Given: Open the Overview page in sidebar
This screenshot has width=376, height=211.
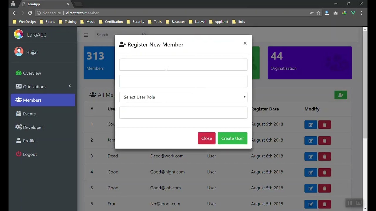Looking at the screenshot, I should click(x=43, y=73).
